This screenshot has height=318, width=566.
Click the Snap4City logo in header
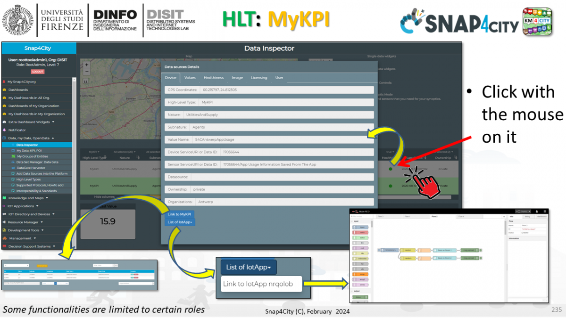(x=459, y=22)
